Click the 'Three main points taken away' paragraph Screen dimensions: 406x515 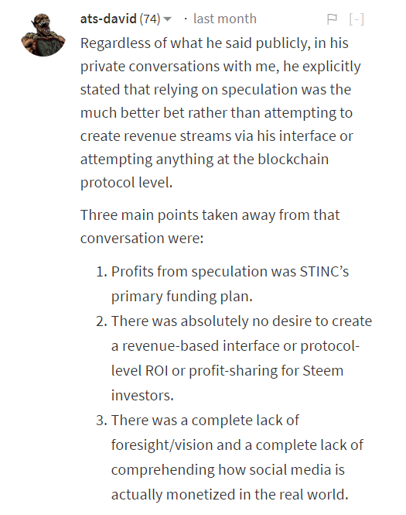click(210, 226)
